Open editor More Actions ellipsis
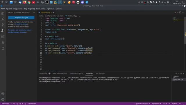Viewport: 186px width, 105px height. (183, 13)
